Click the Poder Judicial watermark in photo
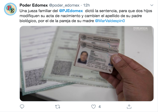 (x=141, y=29)
